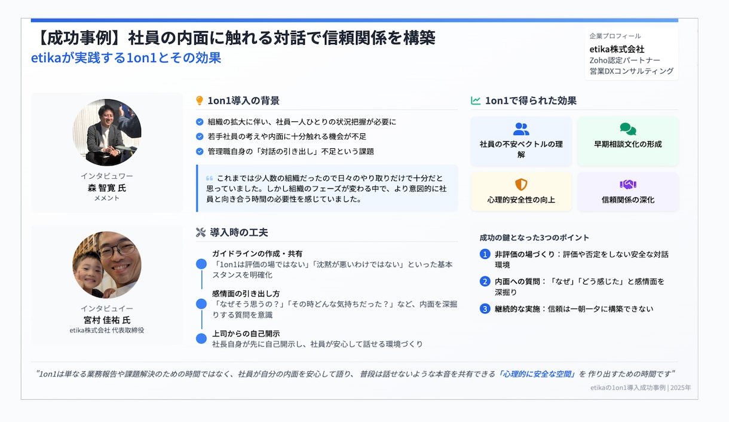Image resolution: width=729 pixels, height=422 pixels.
Task: Click the tools icon beside 導入時の工夫
Action: pyautogui.click(x=201, y=233)
